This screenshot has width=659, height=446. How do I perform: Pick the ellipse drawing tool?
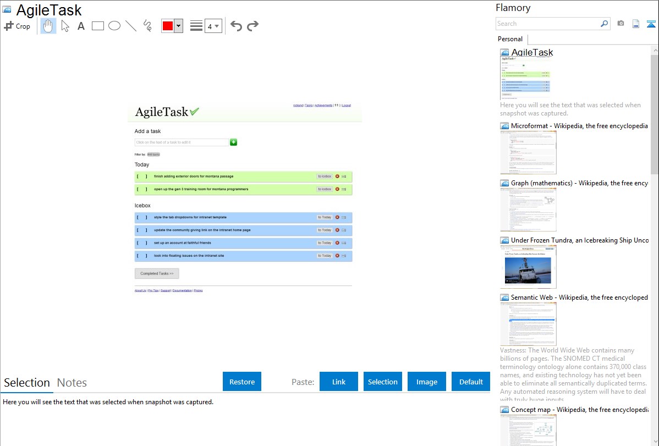click(114, 26)
